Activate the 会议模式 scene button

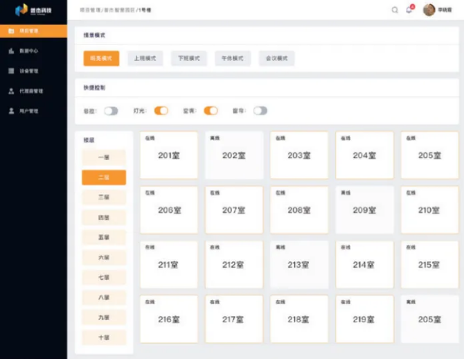(276, 58)
